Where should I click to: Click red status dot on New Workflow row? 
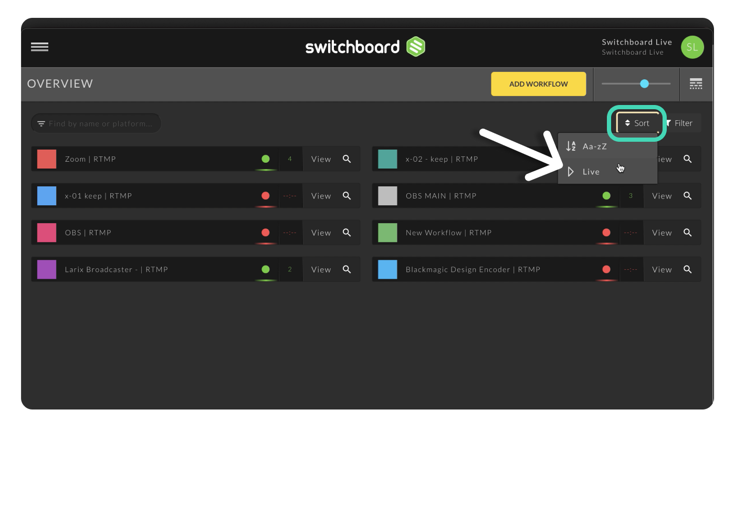(x=606, y=233)
